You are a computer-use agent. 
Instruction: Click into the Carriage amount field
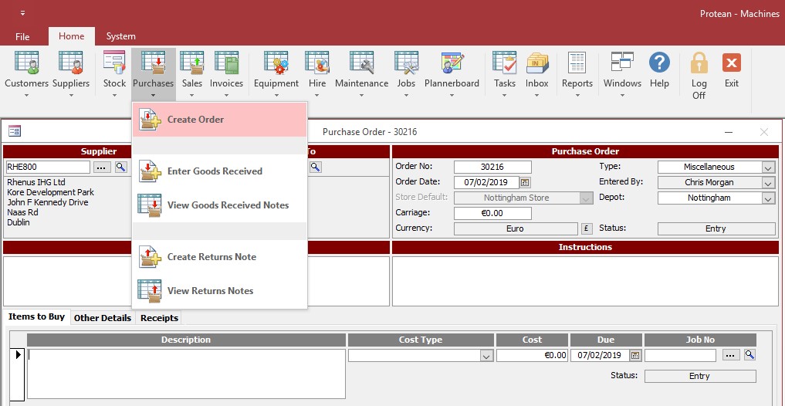tap(492, 214)
